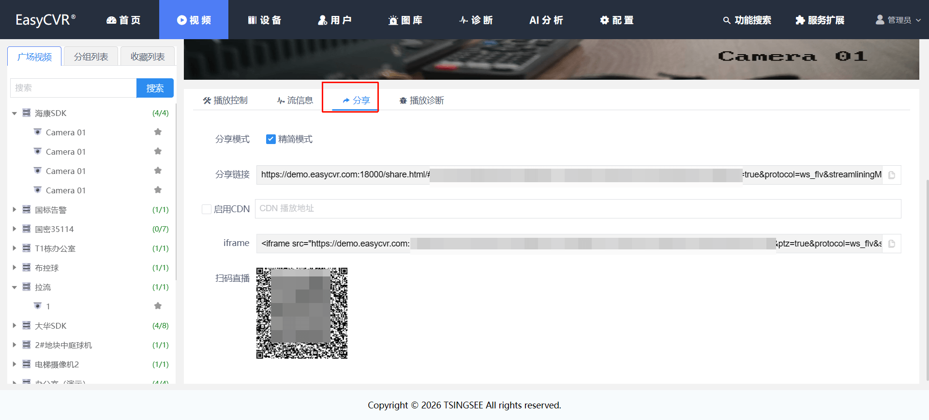Click the CDN 播放地址 input field
This screenshot has width=929, height=420.
(577, 209)
